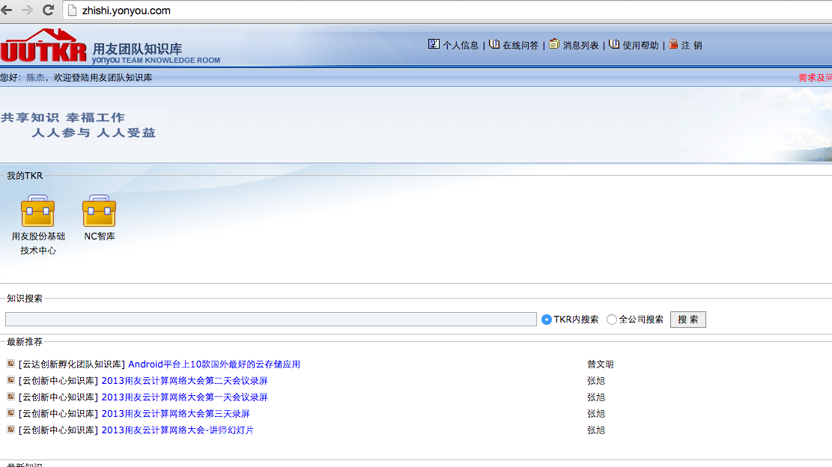The width and height of the screenshot is (832, 467).
Task: Open 2013用友云计算网络大会第三天录屏 link
Action: click(176, 413)
